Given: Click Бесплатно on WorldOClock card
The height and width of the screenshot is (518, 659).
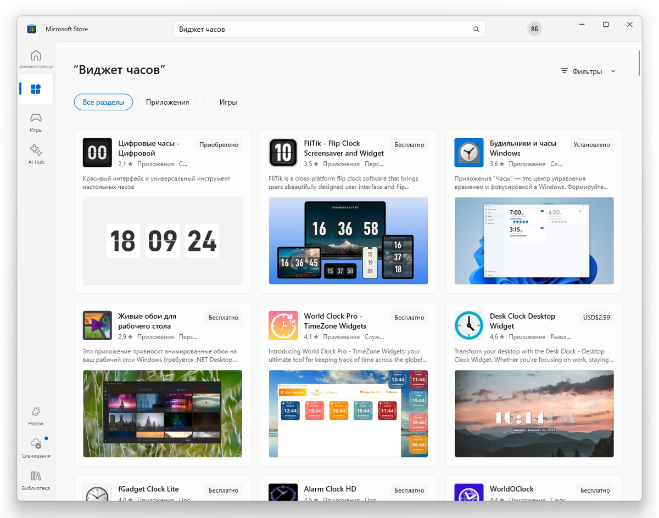Looking at the screenshot, I should click(595, 491).
